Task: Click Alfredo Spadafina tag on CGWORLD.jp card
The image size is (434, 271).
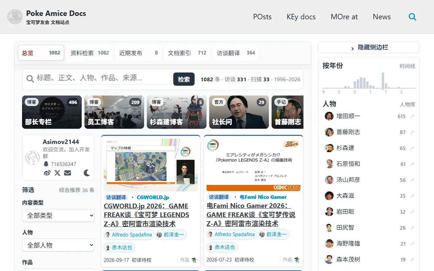Action: pos(129,235)
